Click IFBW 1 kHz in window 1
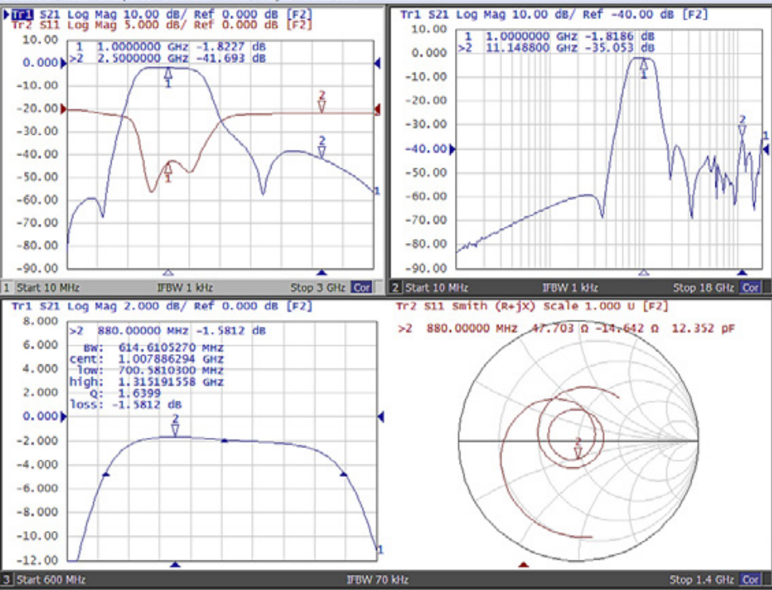This screenshot has width=772, height=590. [x=185, y=287]
